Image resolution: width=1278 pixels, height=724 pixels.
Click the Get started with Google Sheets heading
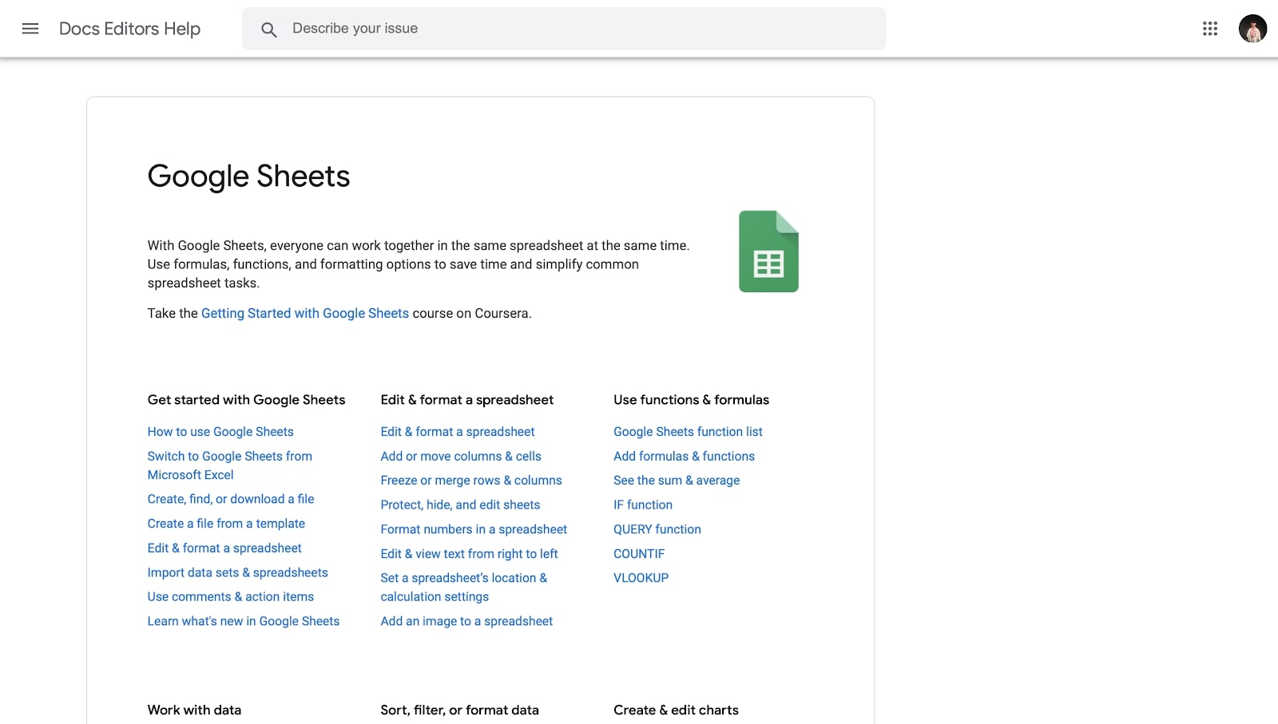point(247,400)
